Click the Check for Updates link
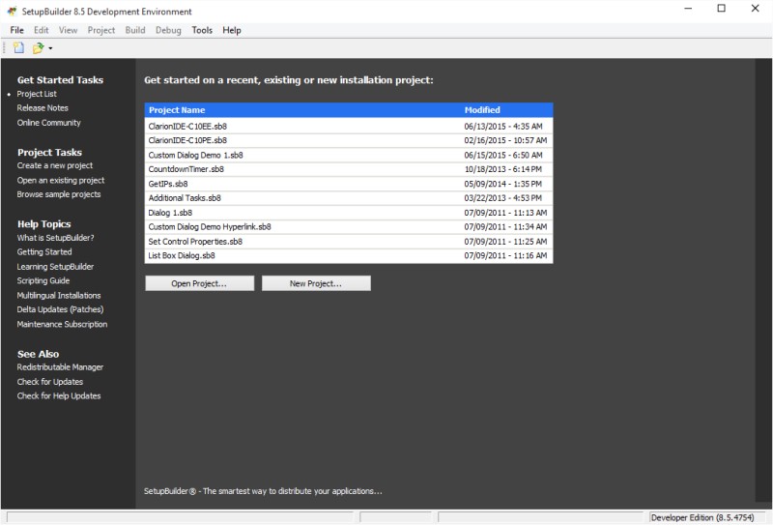 tap(50, 382)
